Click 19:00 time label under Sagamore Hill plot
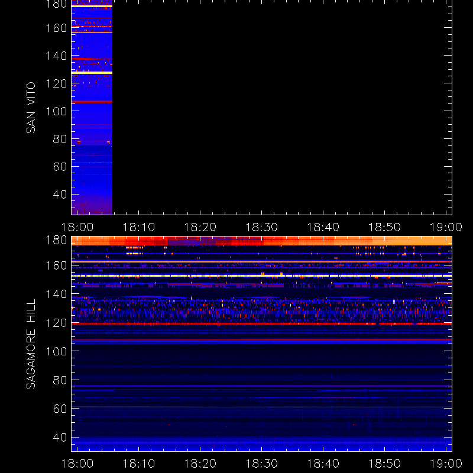The height and width of the screenshot is (473, 473). click(446, 464)
